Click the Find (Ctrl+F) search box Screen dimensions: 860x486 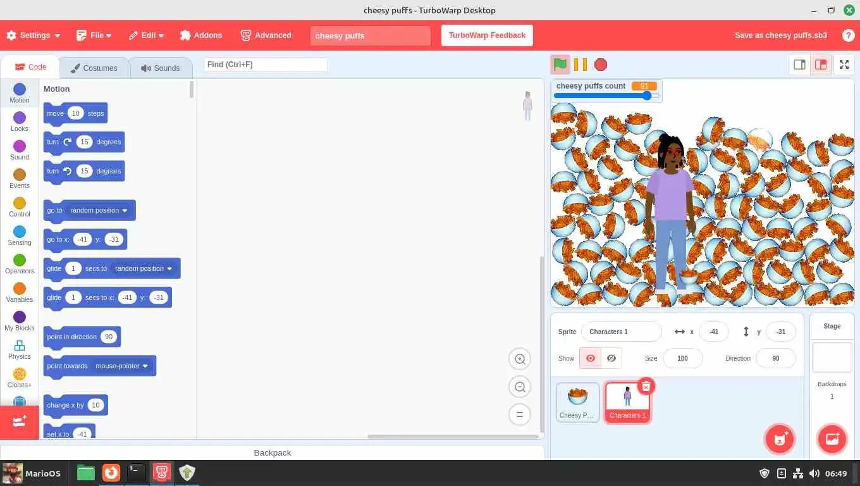pyautogui.click(x=266, y=65)
